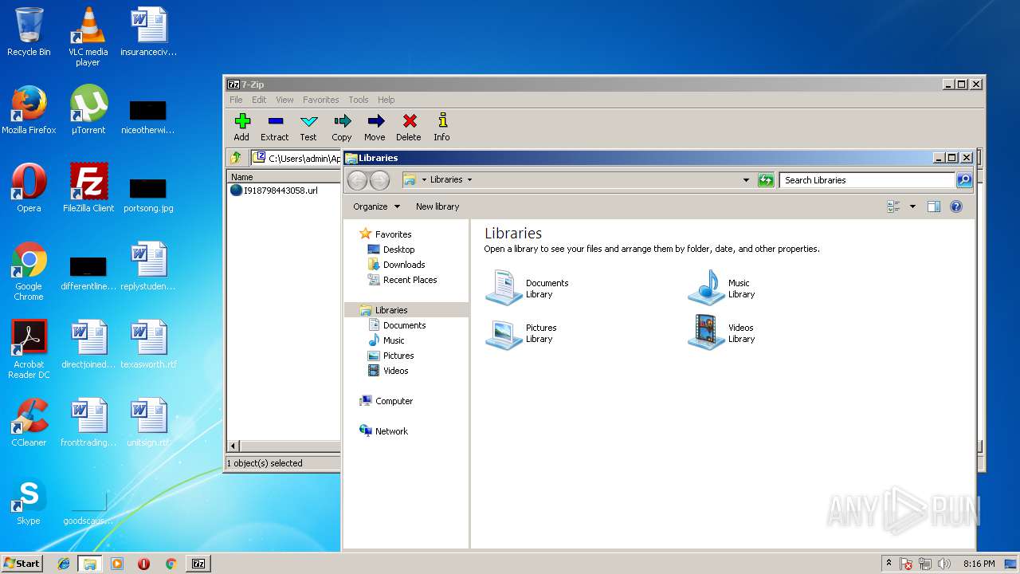Open Info in the 7-Zip toolbar

pyautogui.click(x=441, y=127)
